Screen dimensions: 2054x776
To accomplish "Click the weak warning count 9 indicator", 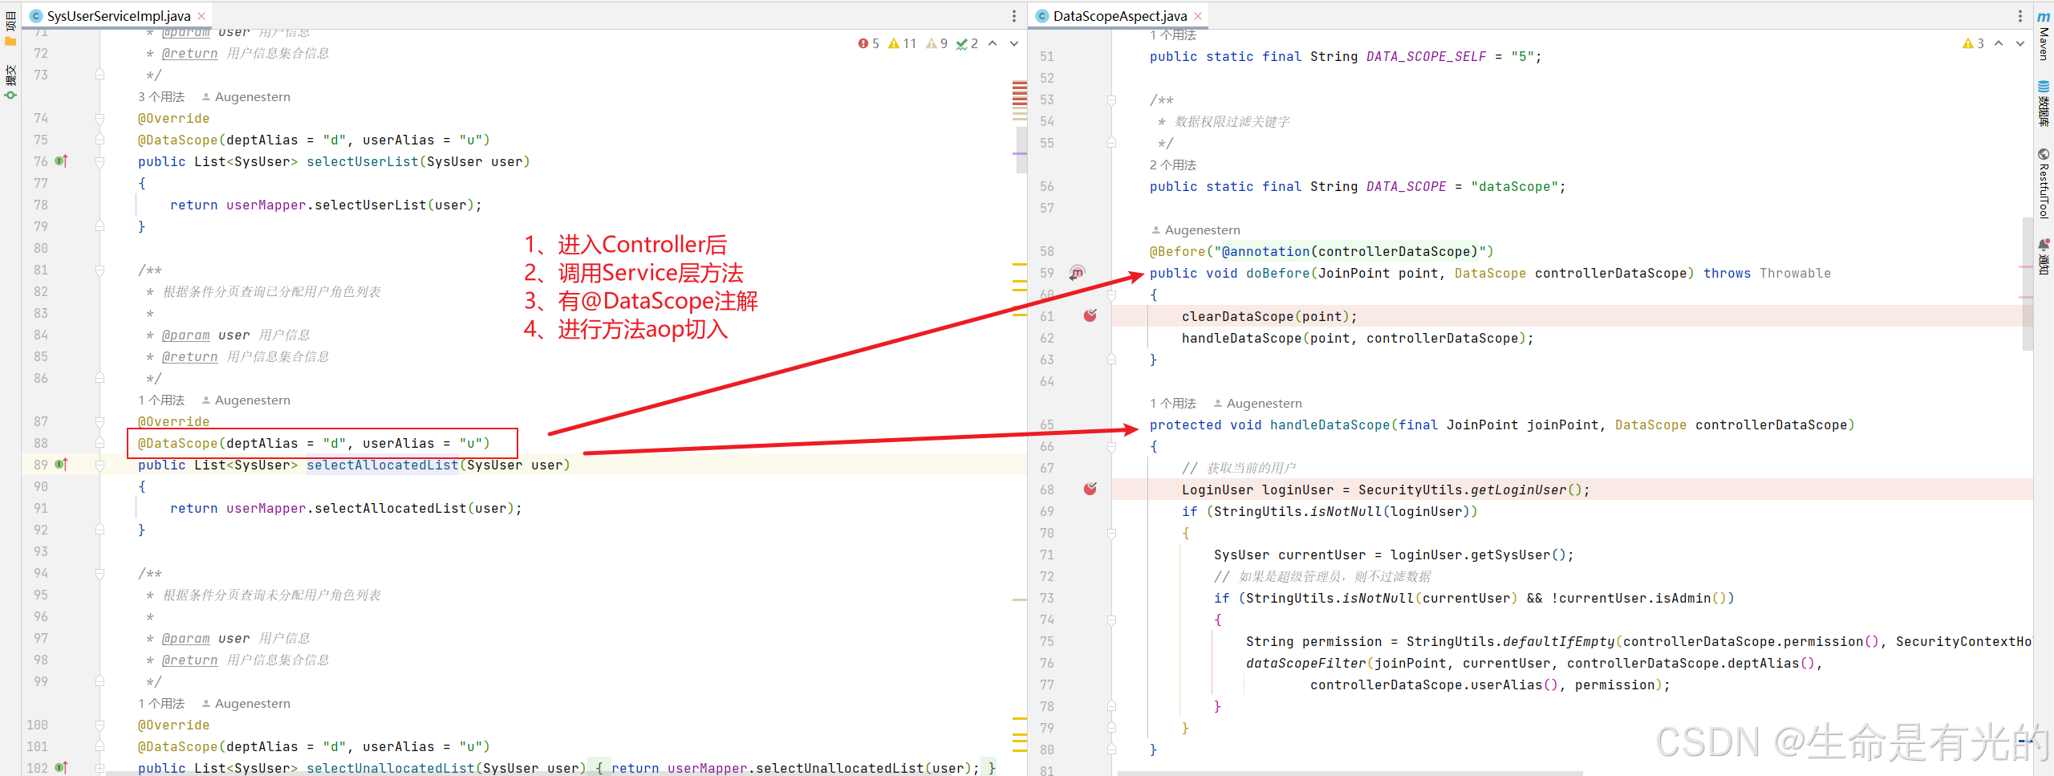I will [x=937, y=43].
